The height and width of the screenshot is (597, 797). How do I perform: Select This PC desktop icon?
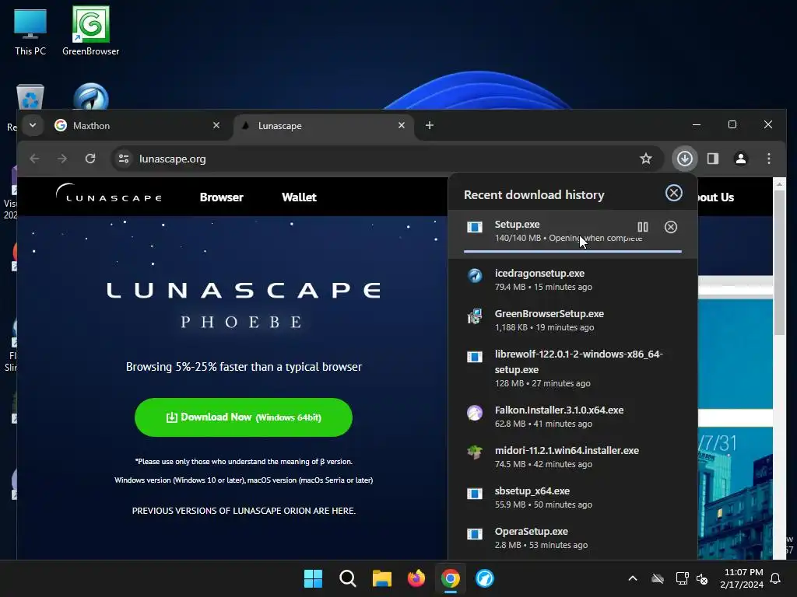30,31
